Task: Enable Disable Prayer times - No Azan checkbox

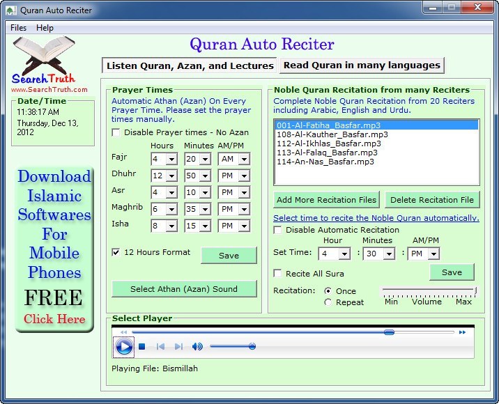Action: point(116,132)
